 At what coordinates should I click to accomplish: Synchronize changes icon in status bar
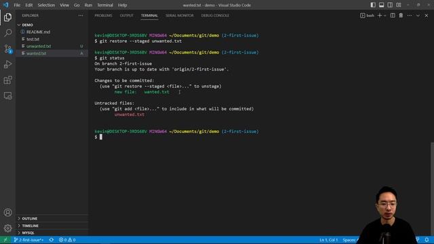click(52, 240)
